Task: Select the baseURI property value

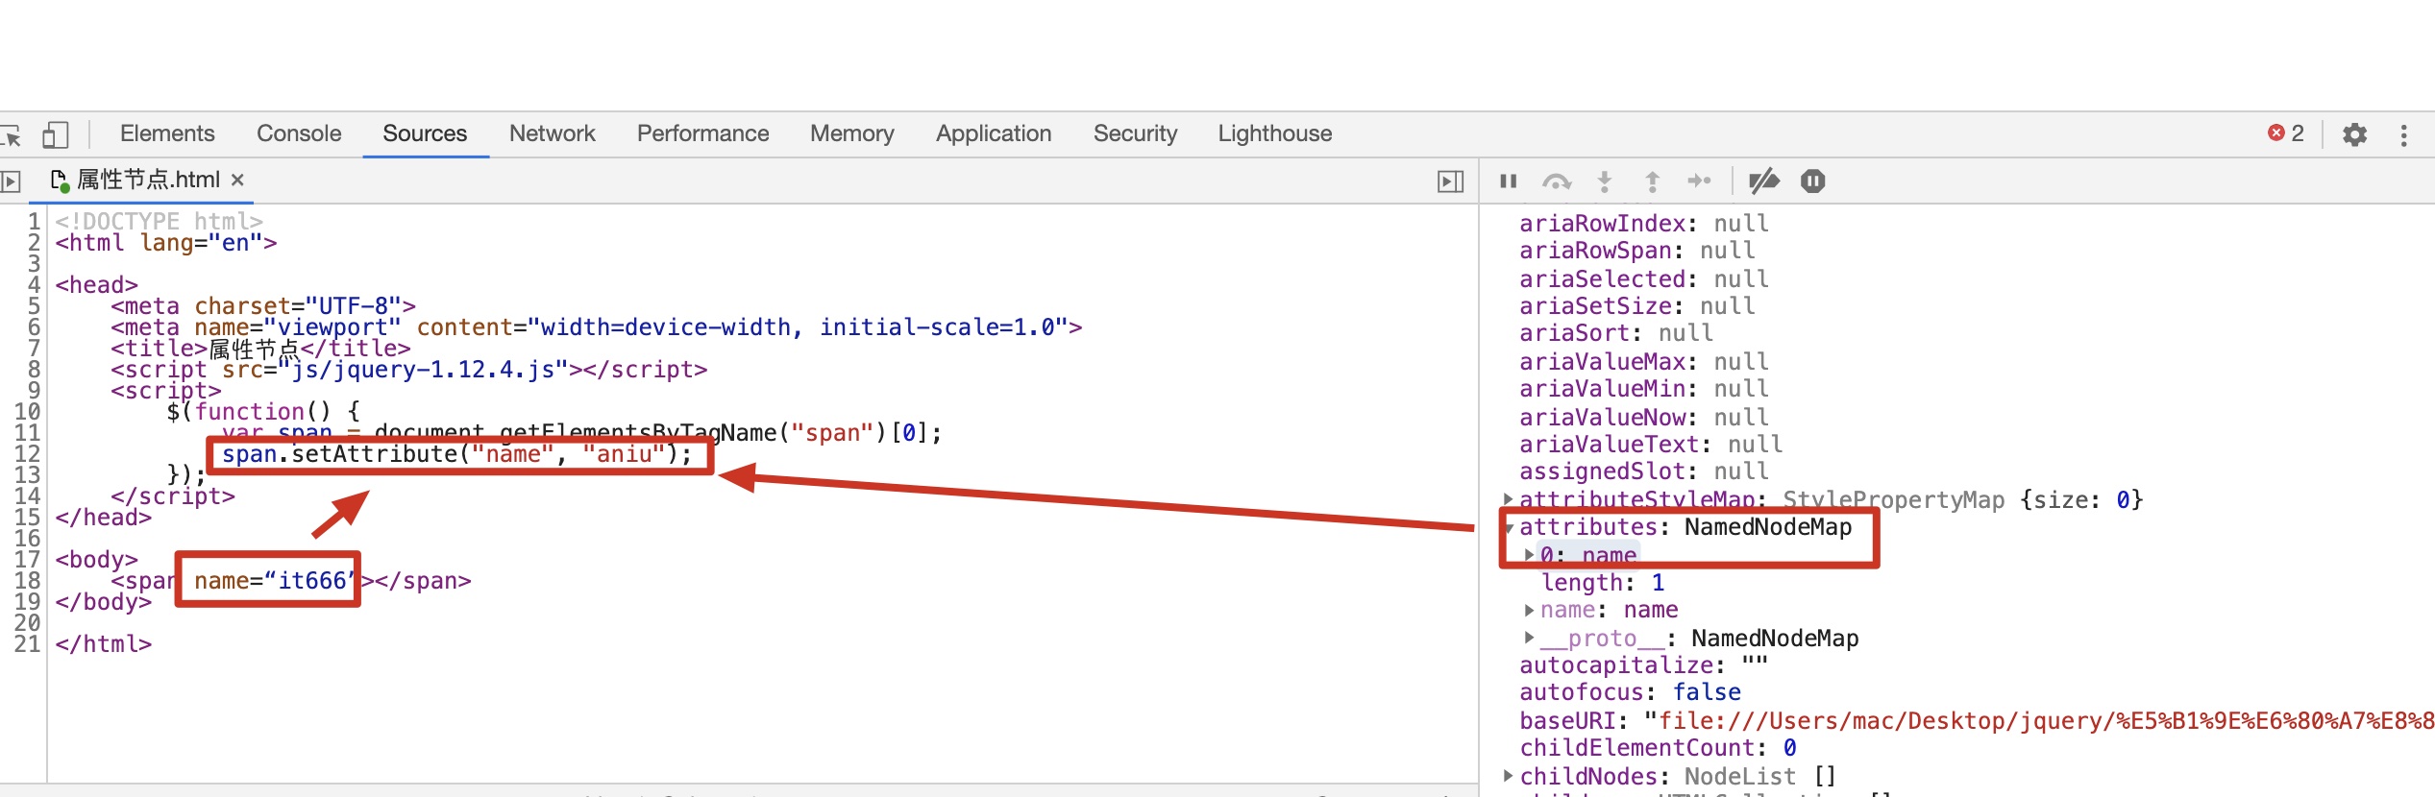Action: point(2039,721)
